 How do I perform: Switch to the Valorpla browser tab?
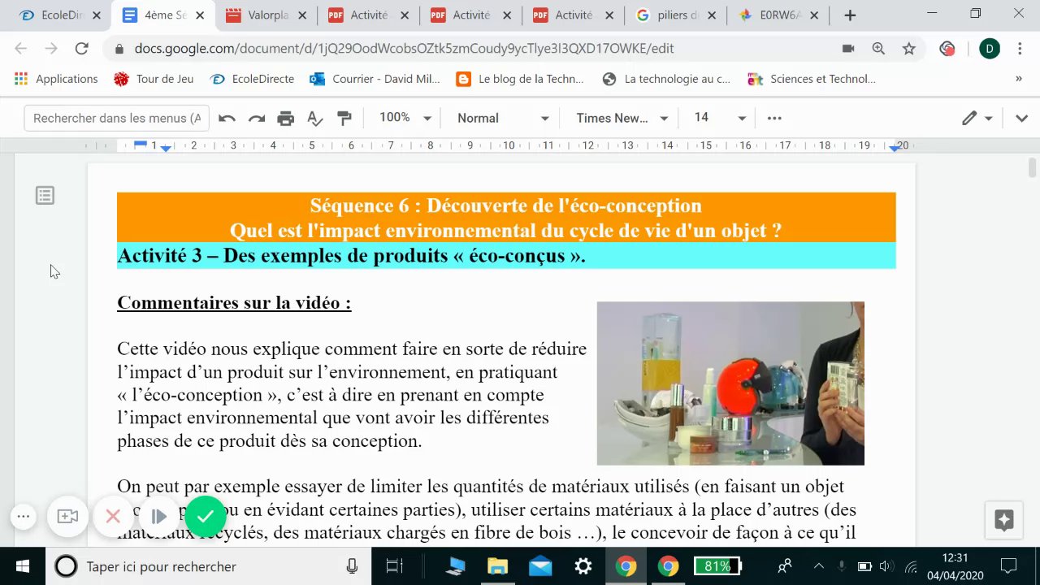266,15
